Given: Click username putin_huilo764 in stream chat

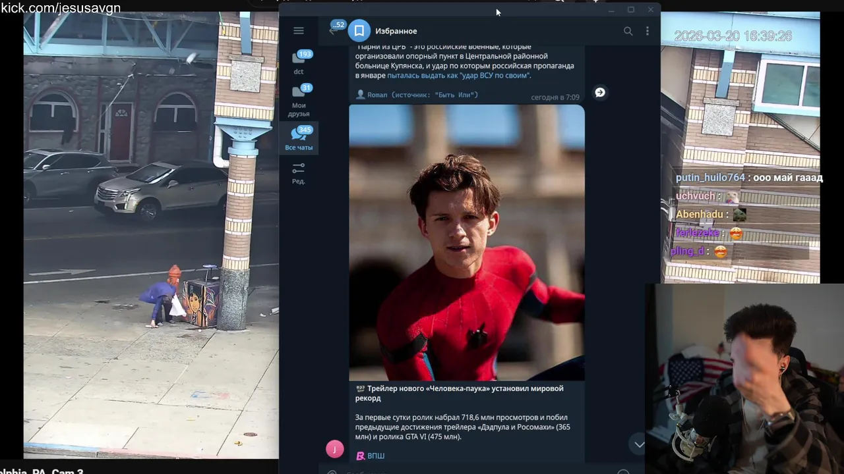Looking at the screenshot, I should click(710, 178).
